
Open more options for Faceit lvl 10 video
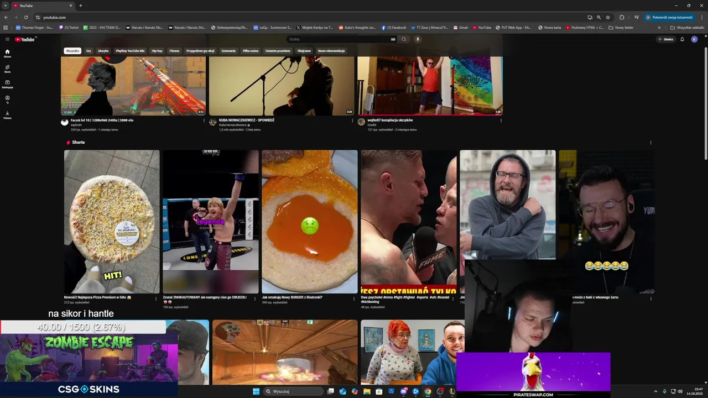[x=204, y=121]
